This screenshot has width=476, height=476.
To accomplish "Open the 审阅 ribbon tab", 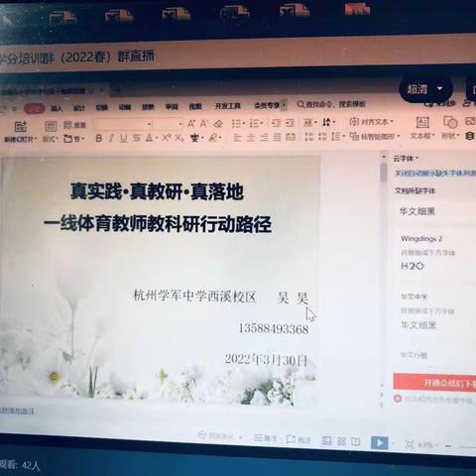I will coord(172,106).
